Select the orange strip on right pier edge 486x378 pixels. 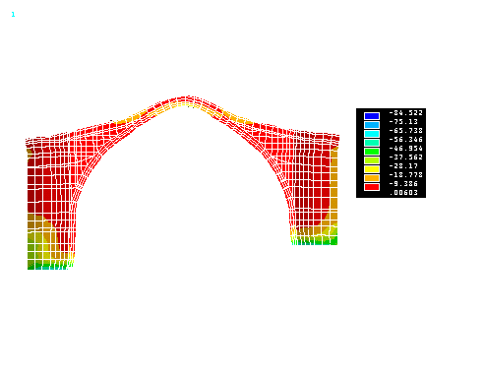coord(334,187)
